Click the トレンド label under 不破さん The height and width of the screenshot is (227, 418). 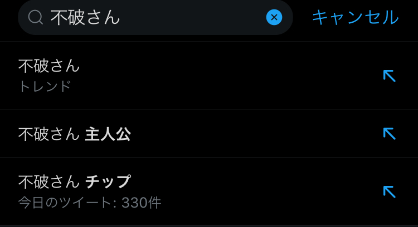45,87
